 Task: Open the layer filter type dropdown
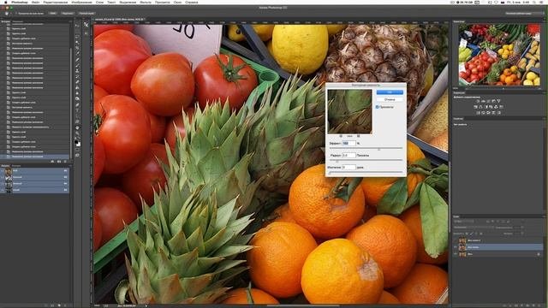[464, 221]
